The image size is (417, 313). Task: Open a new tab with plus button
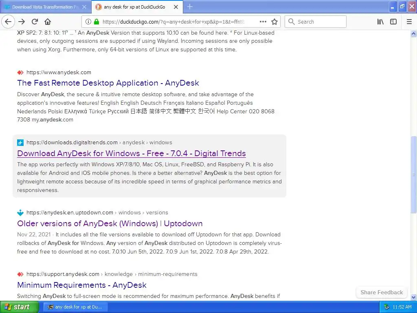(x=190, y=7)
